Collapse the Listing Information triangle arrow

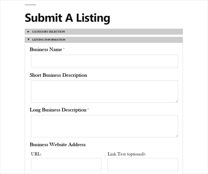click(x=28, y=40)
